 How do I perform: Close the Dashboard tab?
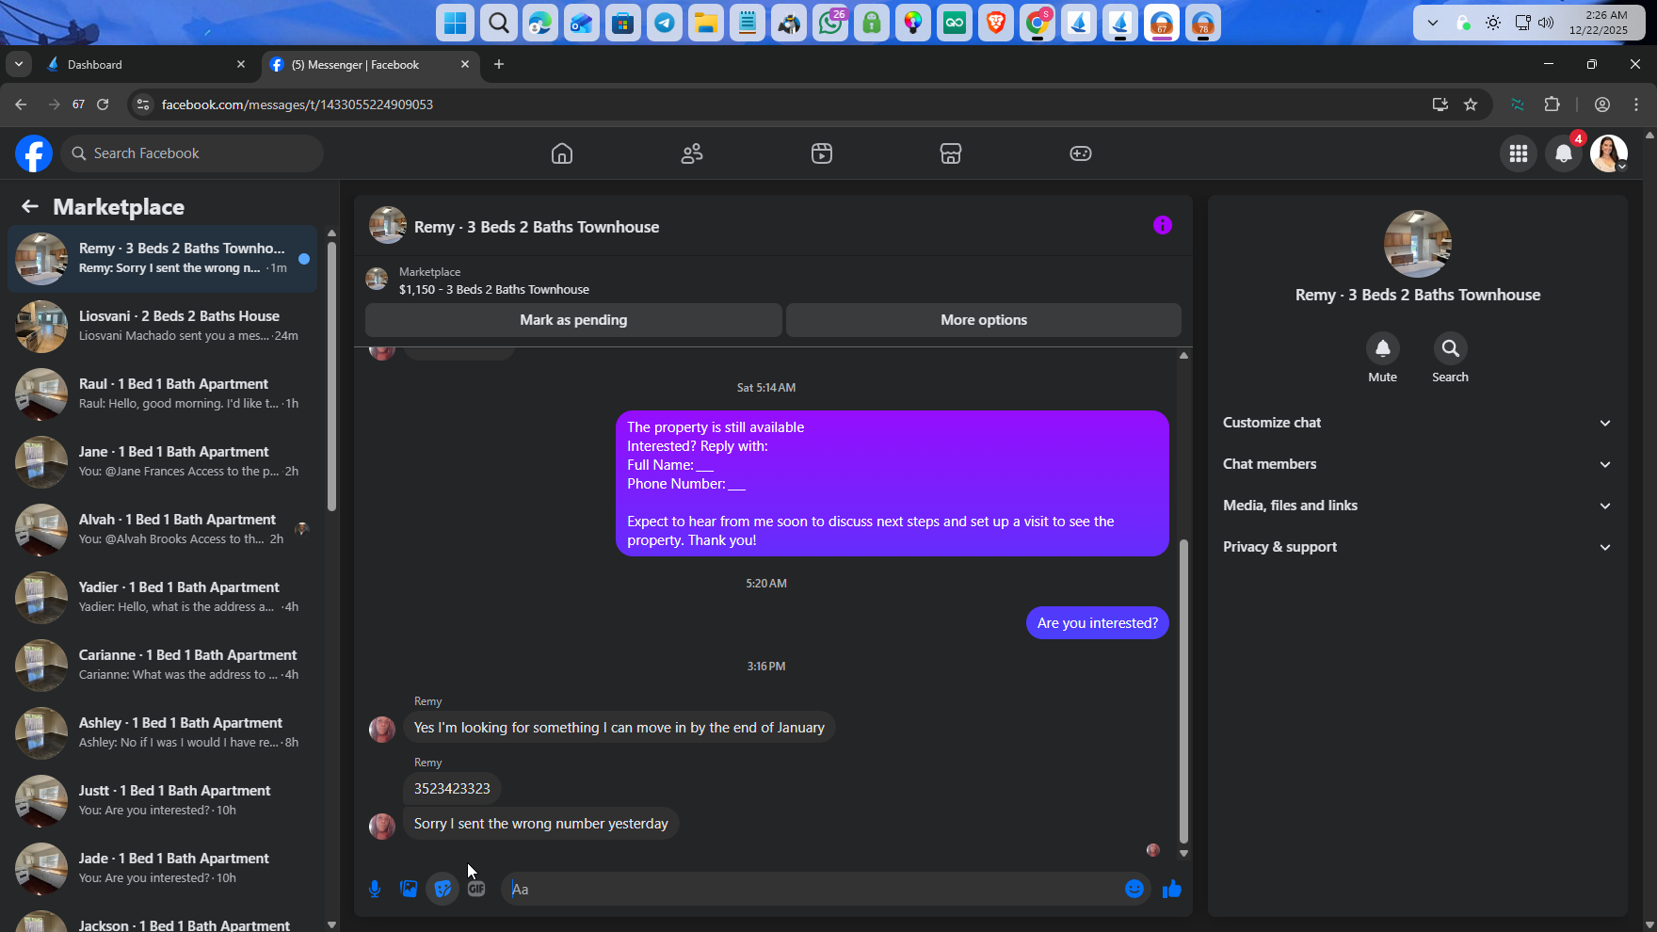[241, 64]
